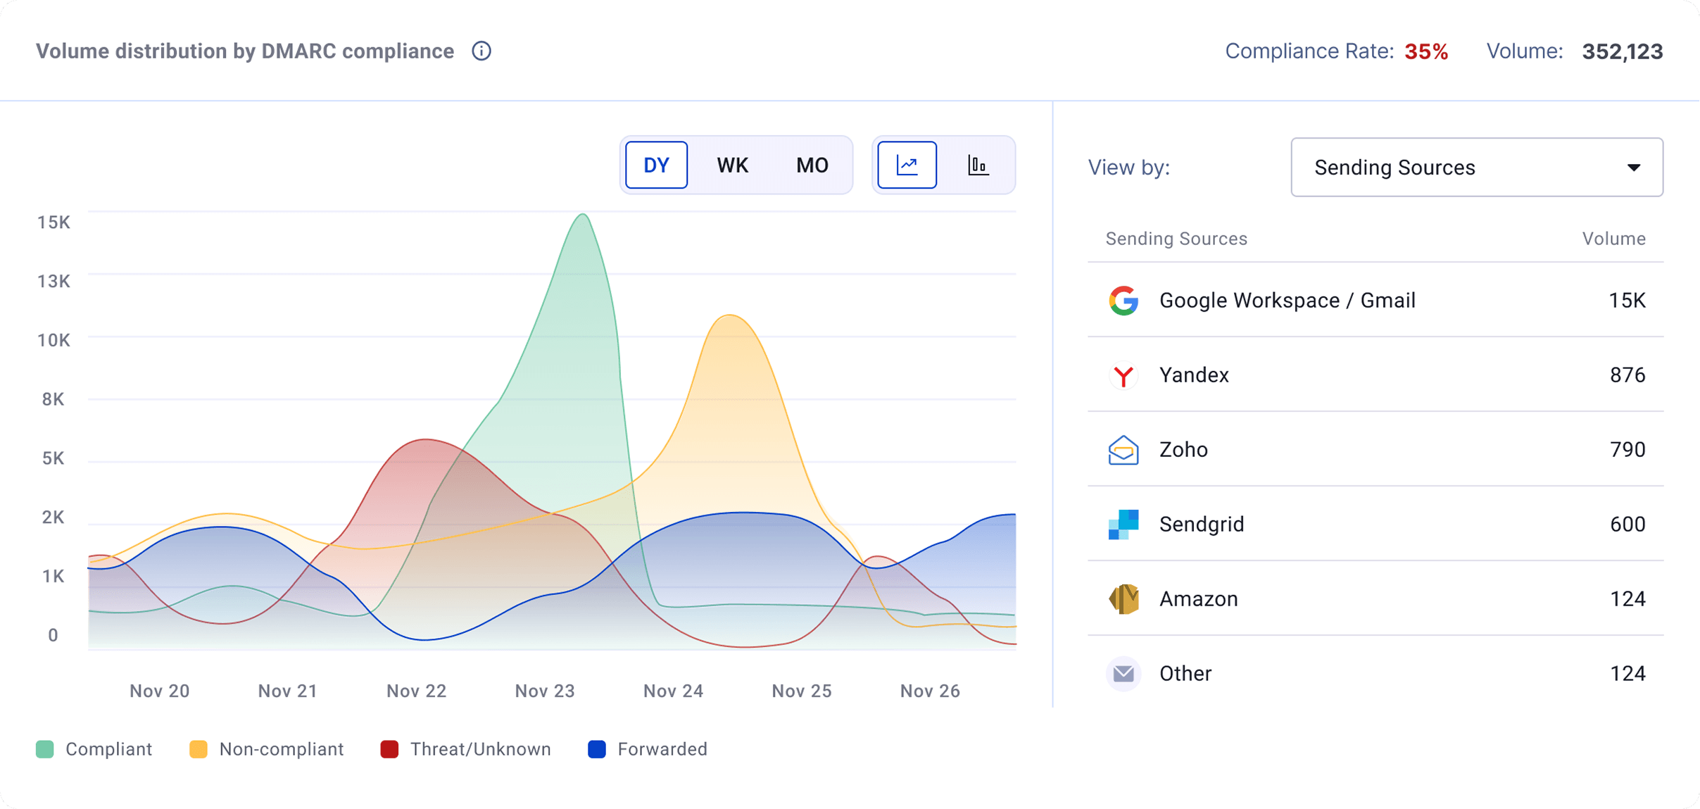Toggle the Non-compliant legend swatch
Image resolution: width=1700 pixels, height=809 pixels.
199,749
